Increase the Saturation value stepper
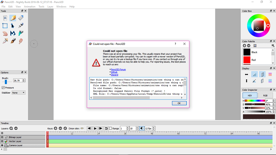This screenshot has width=276, height=155. pos(274,104)
